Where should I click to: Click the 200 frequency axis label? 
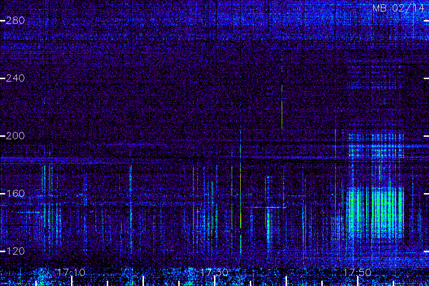tap(15, 136)
